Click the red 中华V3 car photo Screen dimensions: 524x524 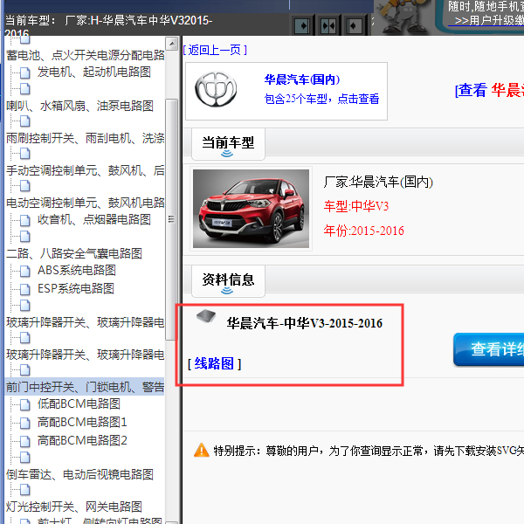coord(251,209)
